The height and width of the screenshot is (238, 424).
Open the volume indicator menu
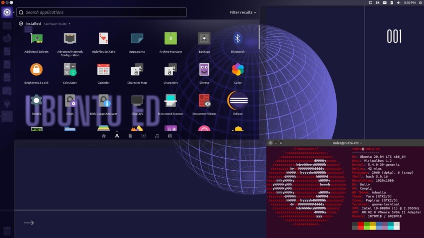coord(399,2)
